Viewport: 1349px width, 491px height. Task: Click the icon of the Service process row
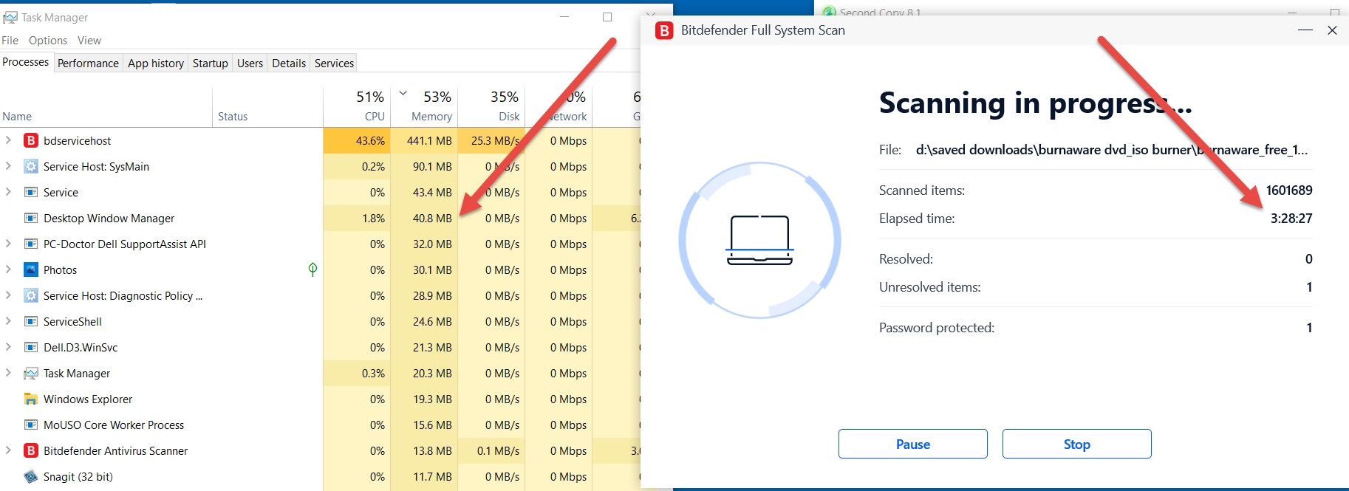[31, 192]
